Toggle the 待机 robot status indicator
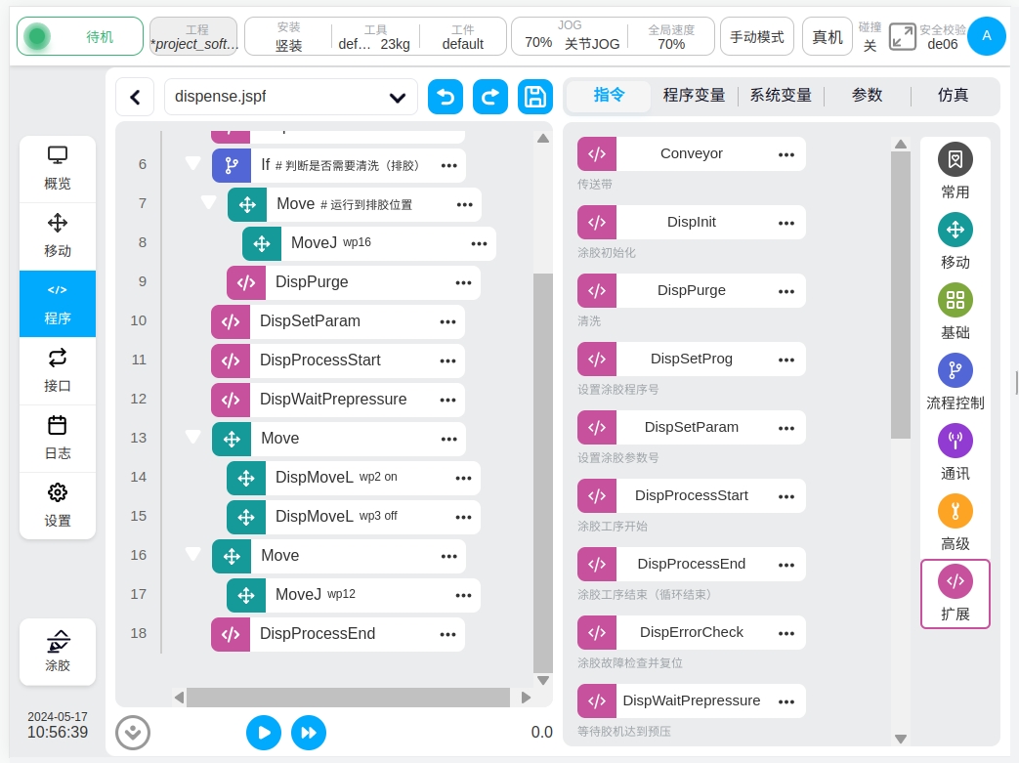Image resolution: width=1019 pixels, height=763 pixels. coord(80,37)
